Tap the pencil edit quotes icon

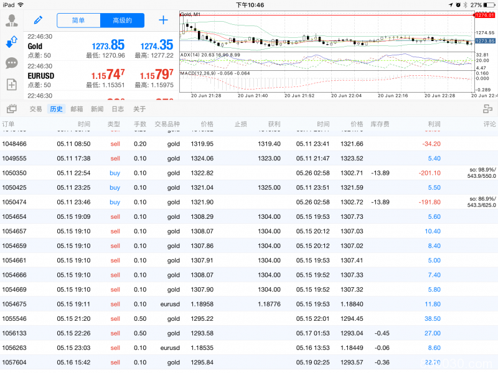[x=38, y=21]
